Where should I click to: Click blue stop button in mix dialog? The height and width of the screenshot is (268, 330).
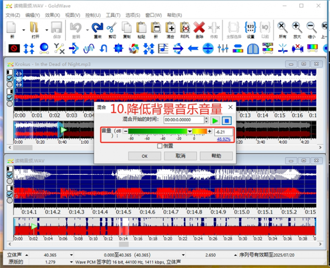pos(227,121)
